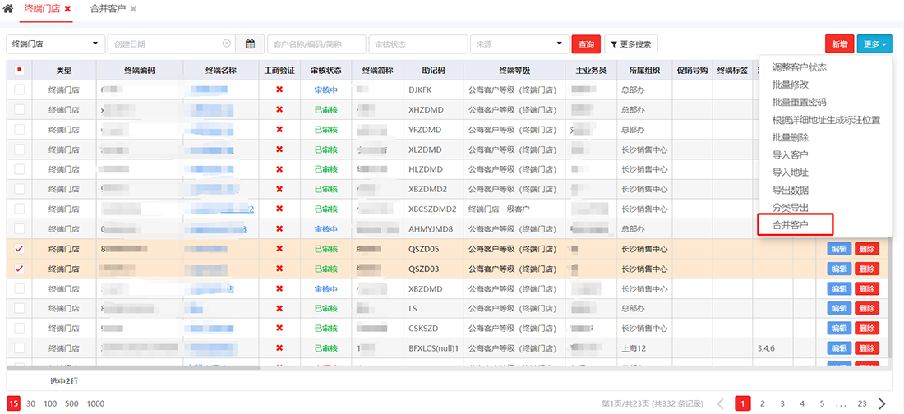Viewport: 904px width, 414px height.
Task: Open the calendar date picker icon
Action: [250, 44]
